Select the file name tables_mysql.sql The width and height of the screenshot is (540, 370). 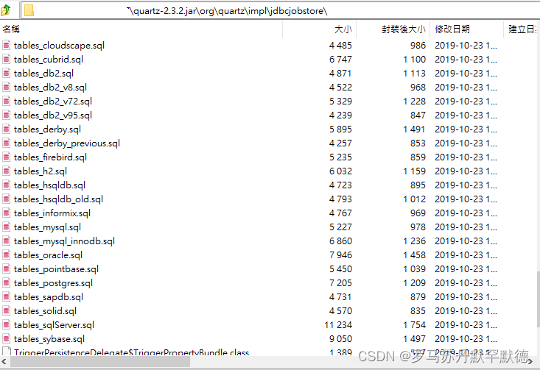coord(48,227)
